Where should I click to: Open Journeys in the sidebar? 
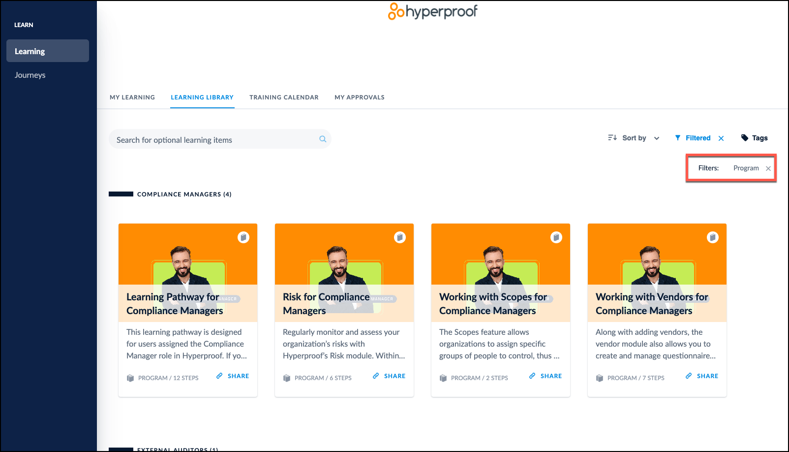30,75
